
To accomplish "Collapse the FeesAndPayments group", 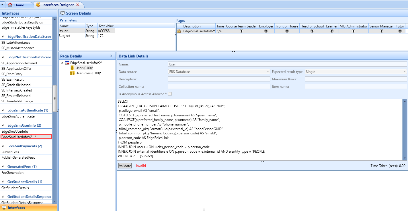I will point(3,146).
